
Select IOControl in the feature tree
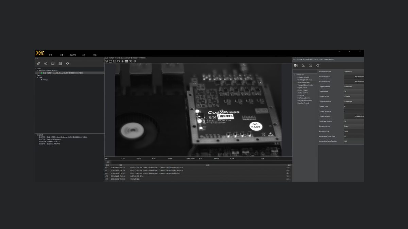[301, 95]
